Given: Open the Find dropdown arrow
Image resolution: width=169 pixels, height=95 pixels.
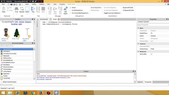Looking at the screenshot, I should tap(16, 14).
